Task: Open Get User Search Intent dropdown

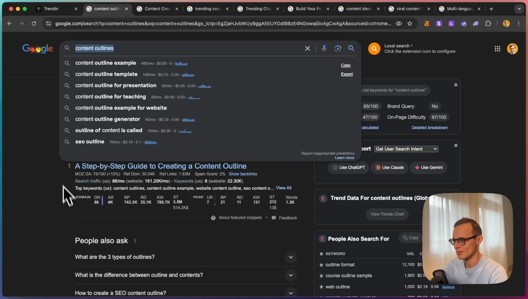Action: tap(406, 149)
